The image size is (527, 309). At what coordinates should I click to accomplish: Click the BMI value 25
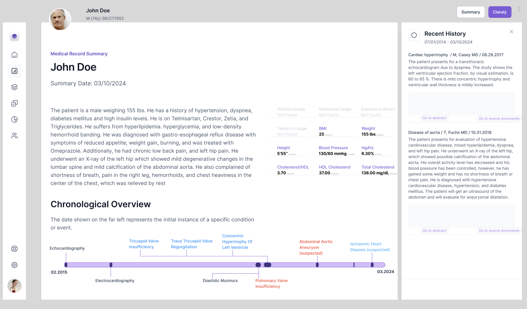[x=322, y=134]
